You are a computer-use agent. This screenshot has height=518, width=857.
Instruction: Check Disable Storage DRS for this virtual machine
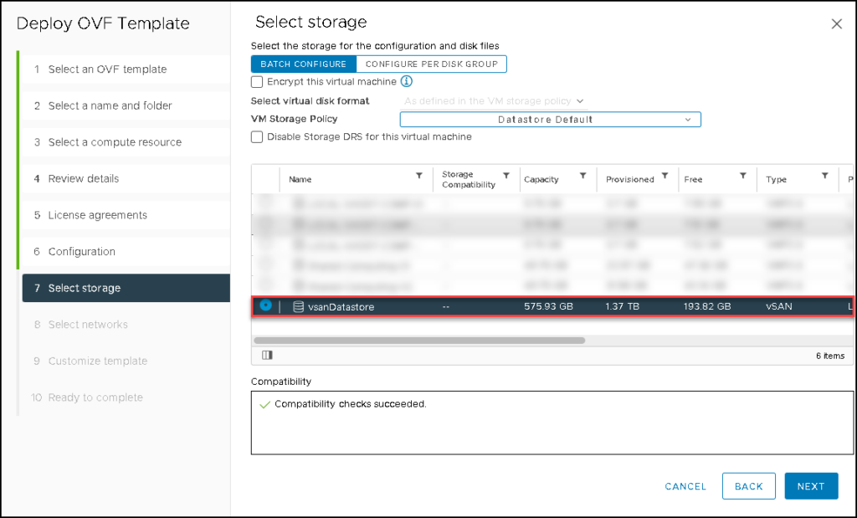[256, 136]
